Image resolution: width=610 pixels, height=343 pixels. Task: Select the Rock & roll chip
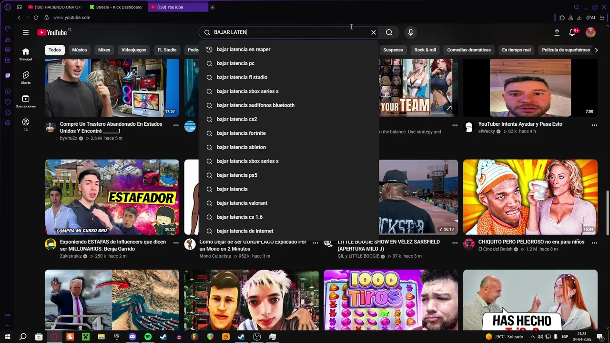425,50
